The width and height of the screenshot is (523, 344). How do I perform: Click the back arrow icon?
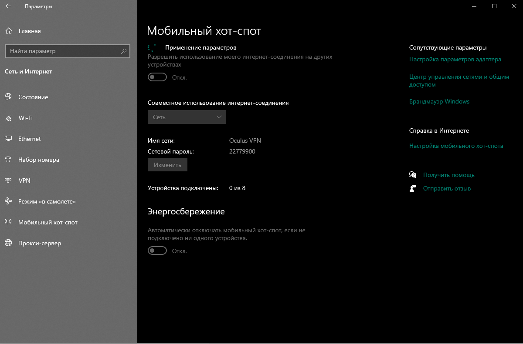click(x=9, y=7)
